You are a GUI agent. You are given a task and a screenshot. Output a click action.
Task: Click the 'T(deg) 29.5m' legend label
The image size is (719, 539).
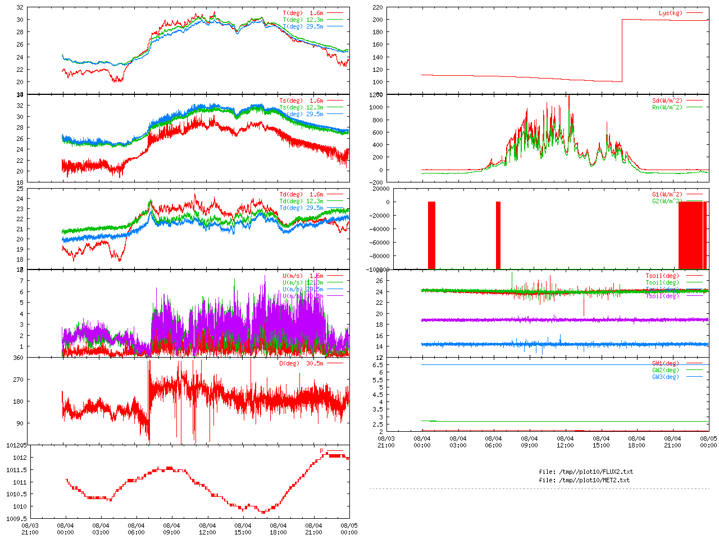[x=303, y=26]
